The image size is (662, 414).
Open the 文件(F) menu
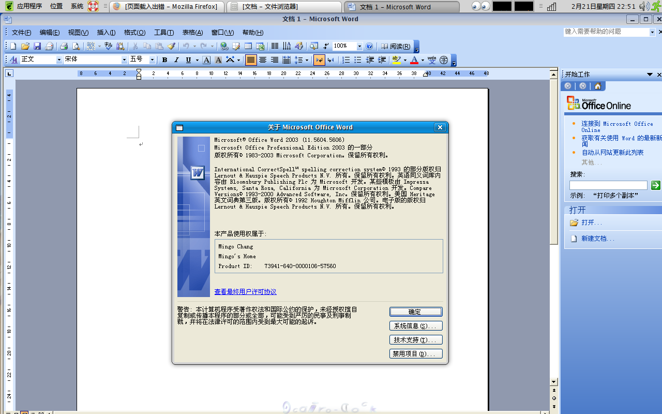[21, 33]
